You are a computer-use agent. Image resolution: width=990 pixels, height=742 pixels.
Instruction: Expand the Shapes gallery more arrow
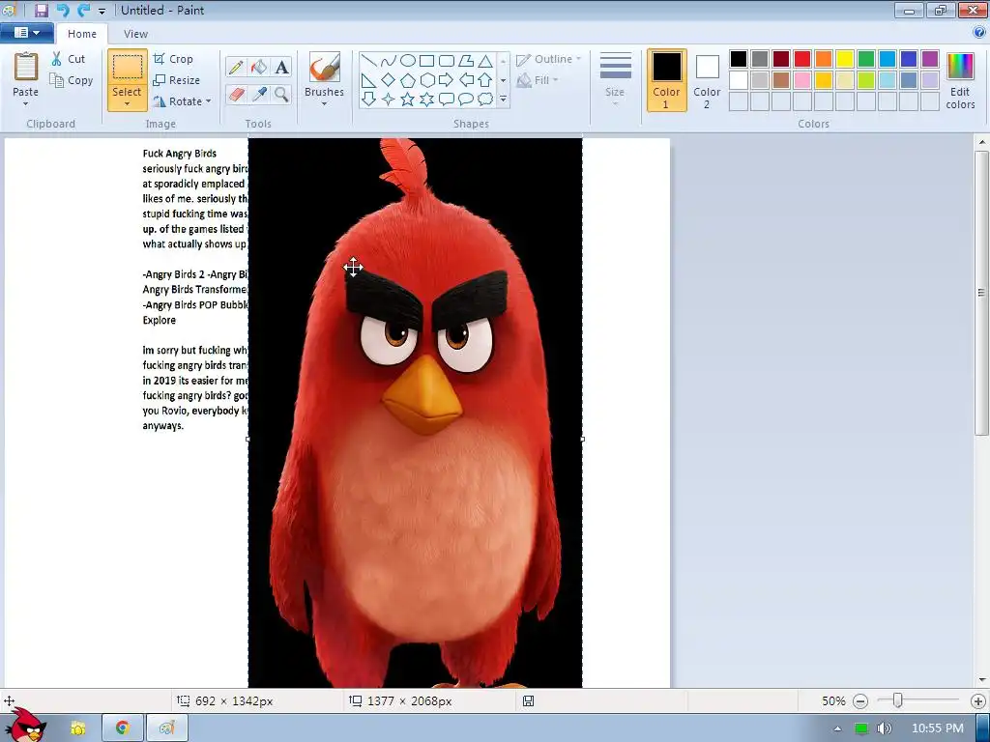coord(503,100)
